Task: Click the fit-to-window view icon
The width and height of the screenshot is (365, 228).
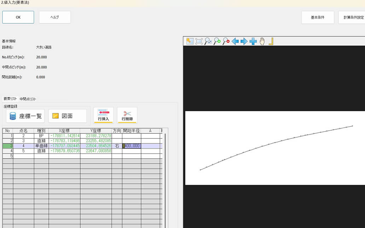Action: click(x=199, y=41)
